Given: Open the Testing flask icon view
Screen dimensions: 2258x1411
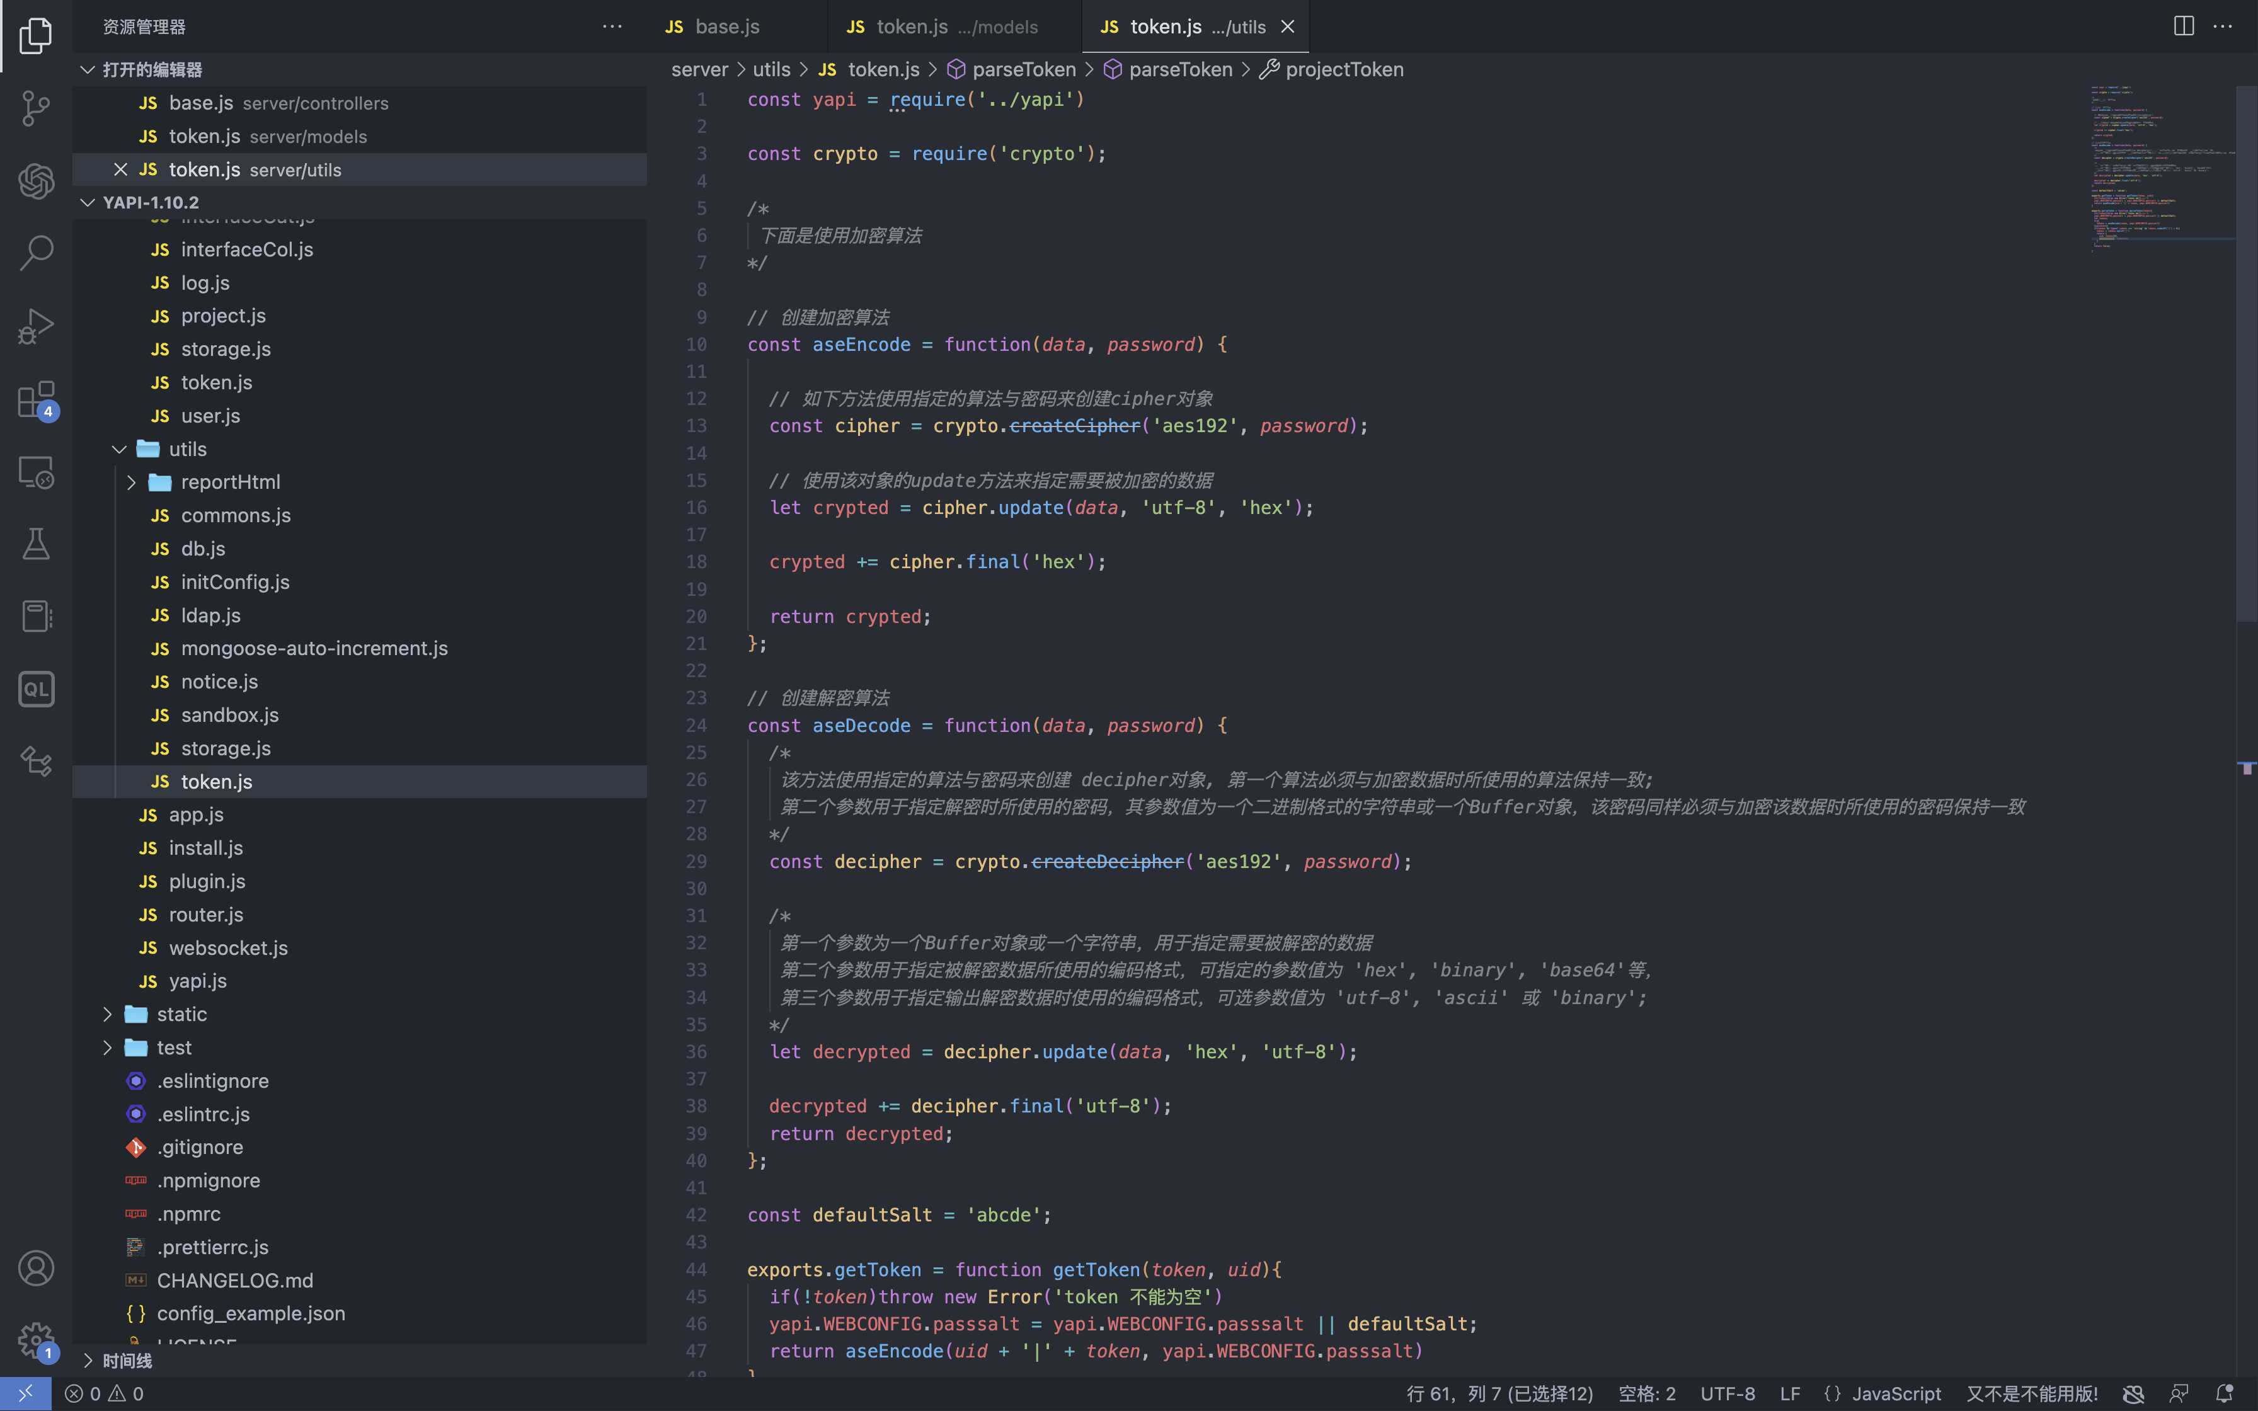Looking at the screenshot, I should pos(35,544).
